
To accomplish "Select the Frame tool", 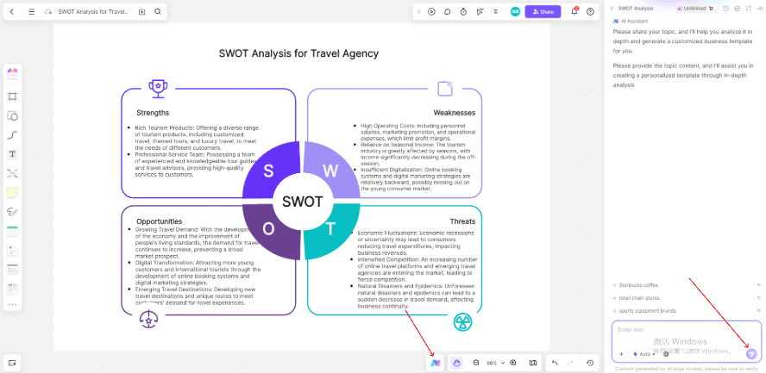I will (x=12, y=96).
